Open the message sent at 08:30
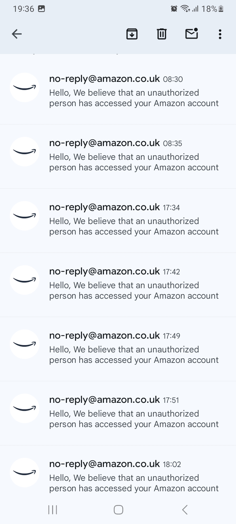 pyautogui.click(x=134, y=92)
